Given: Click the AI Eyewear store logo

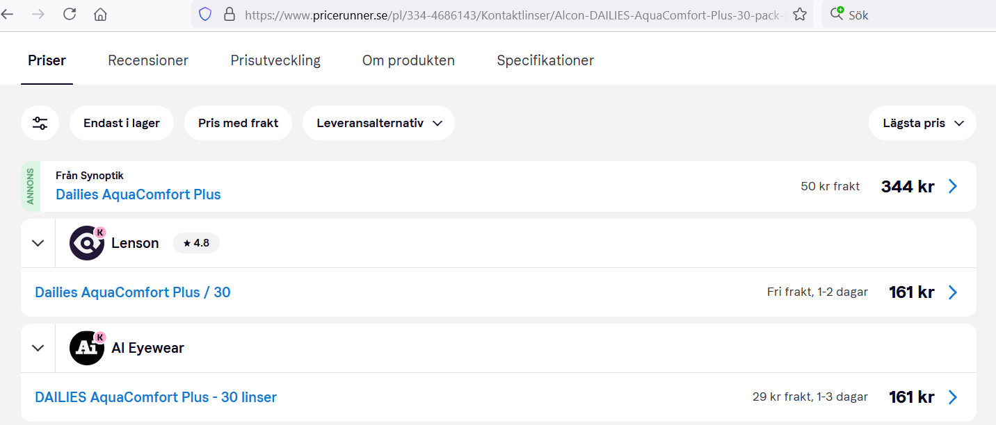Looking at the screenshot, I should pos(87,348).
